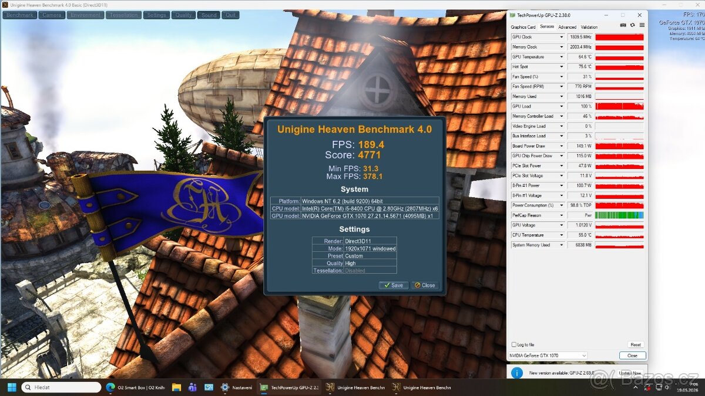This screenshot has width=705, height=396.
Task: Click the GPU Load history graph
Action: click(620, 106)
